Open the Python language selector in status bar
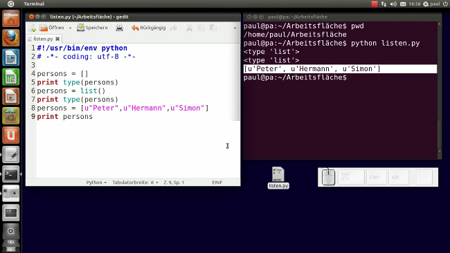450x253 pixels. point(96,182)
